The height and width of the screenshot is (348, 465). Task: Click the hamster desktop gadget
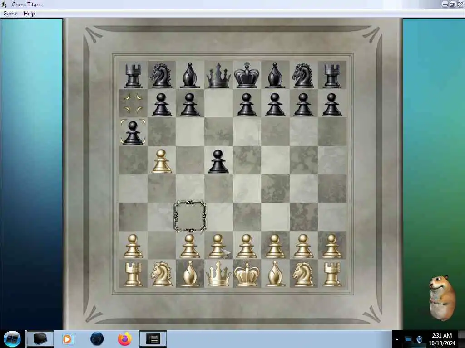pos(442,298)
